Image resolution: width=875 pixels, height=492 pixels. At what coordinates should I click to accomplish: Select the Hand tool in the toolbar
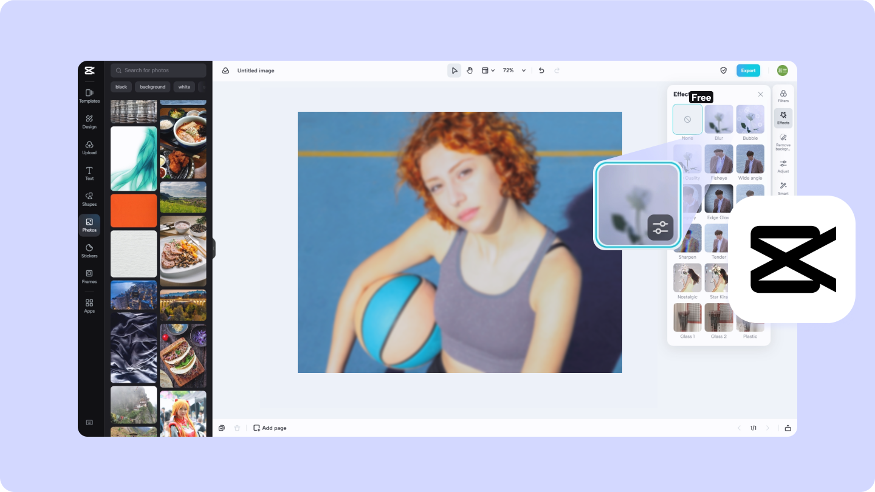click(x=470, y=70)
